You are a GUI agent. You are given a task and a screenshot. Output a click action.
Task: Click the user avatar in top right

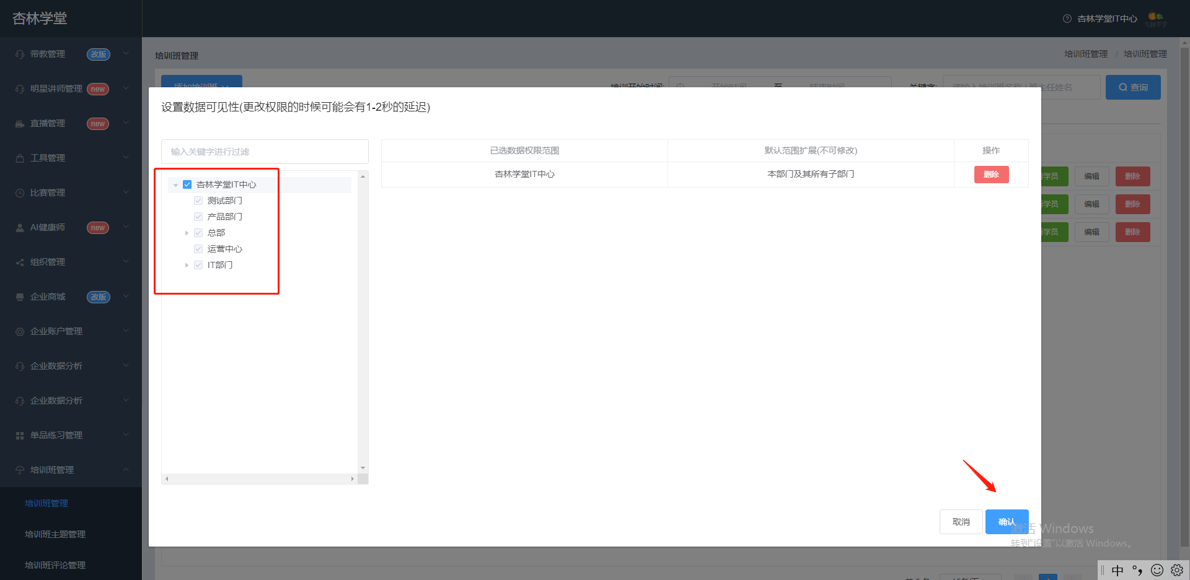1156,19
